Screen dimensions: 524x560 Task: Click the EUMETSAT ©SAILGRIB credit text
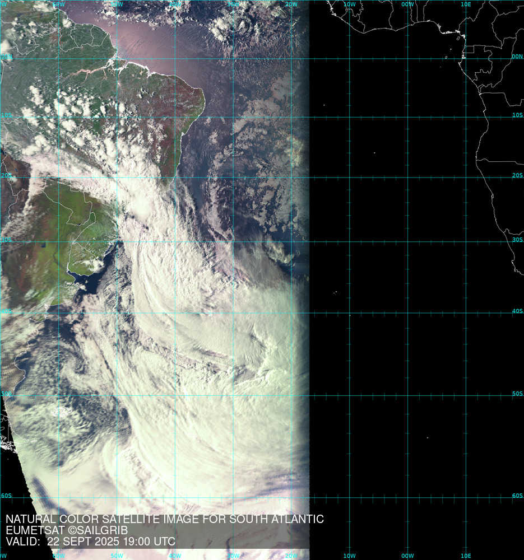[67, 530]
